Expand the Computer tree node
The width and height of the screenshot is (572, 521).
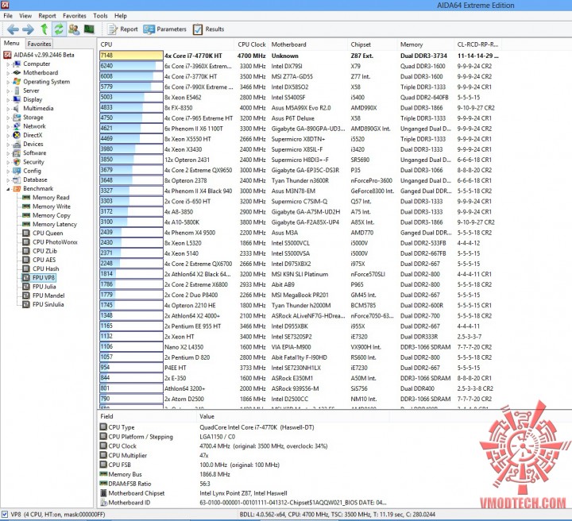8,64
